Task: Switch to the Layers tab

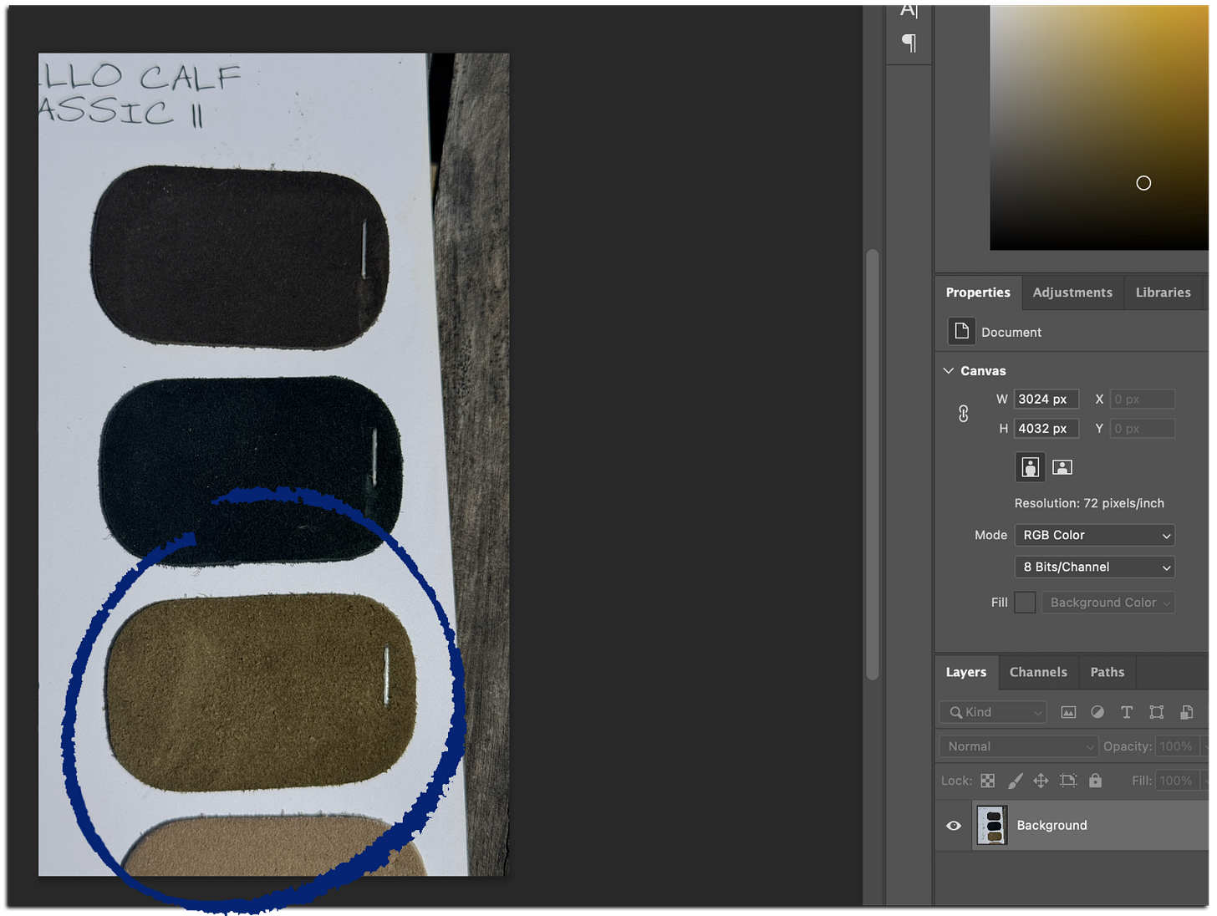Action: 966,672
